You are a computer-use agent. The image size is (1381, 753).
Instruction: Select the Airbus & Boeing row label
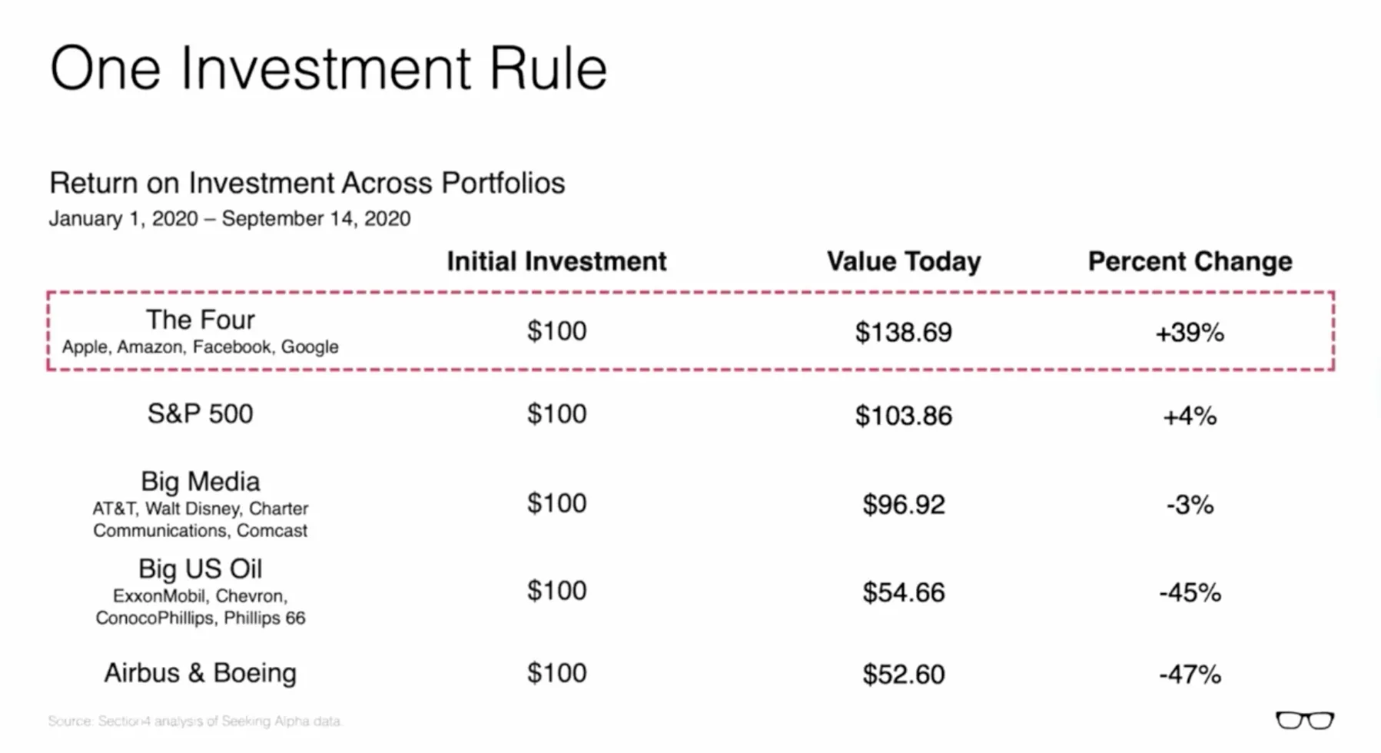[x=200, y=673]
